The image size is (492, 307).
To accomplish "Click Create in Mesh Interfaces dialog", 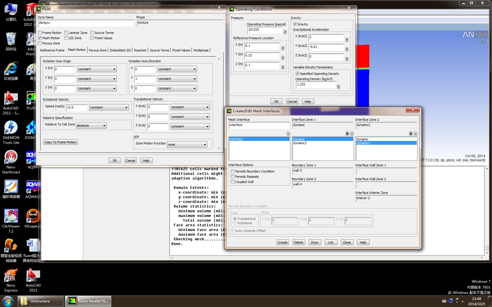I will [282, 242].
